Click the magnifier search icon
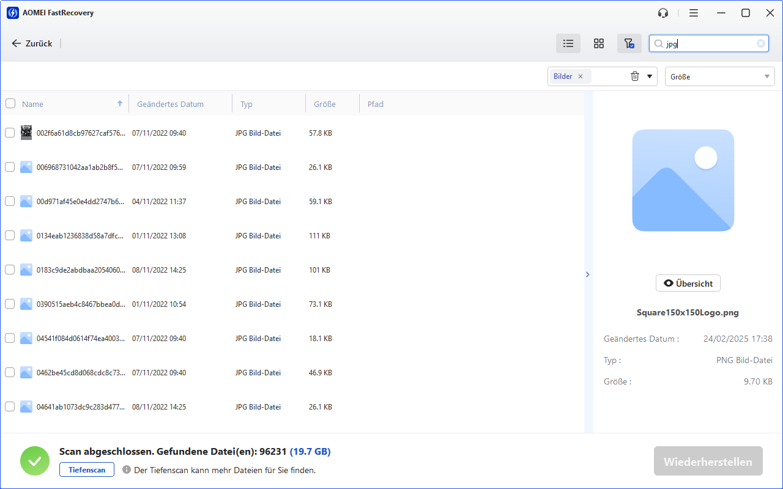Image resolution: width=783 pixels, height=489 pixels. point(658,43)
